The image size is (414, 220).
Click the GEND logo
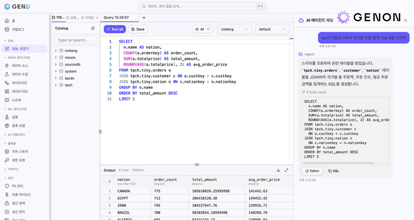(17, 6)
